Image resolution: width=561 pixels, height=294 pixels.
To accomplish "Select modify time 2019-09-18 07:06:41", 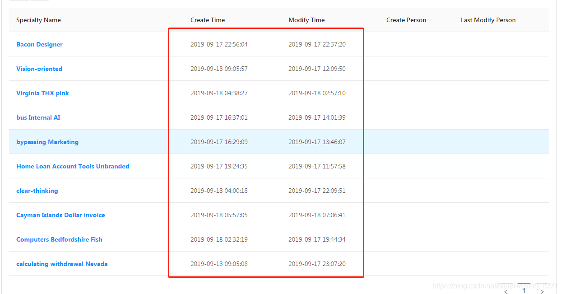I will 317,215.
